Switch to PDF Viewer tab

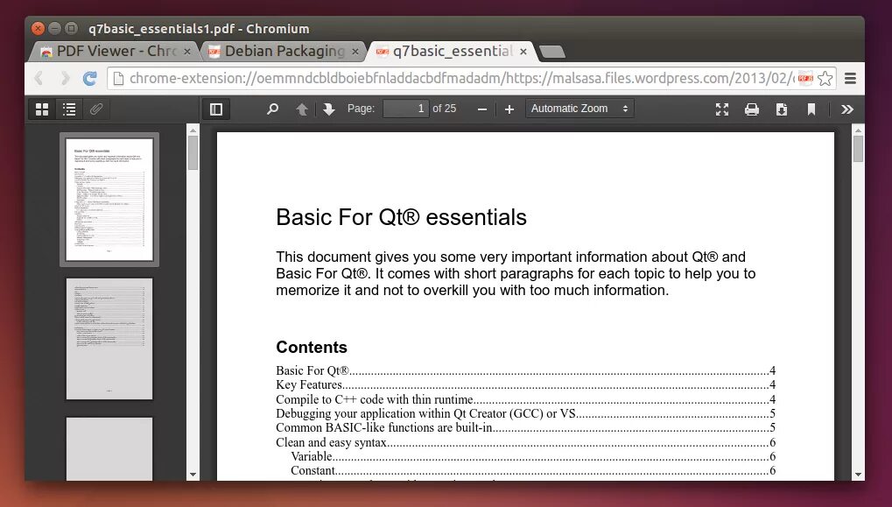point(116,51)
